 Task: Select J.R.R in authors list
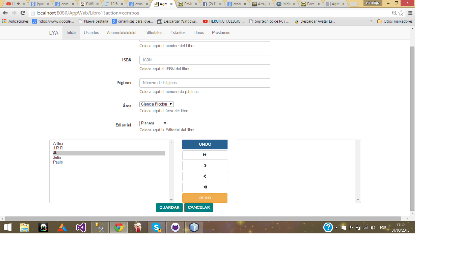click(x=109, y=148)
